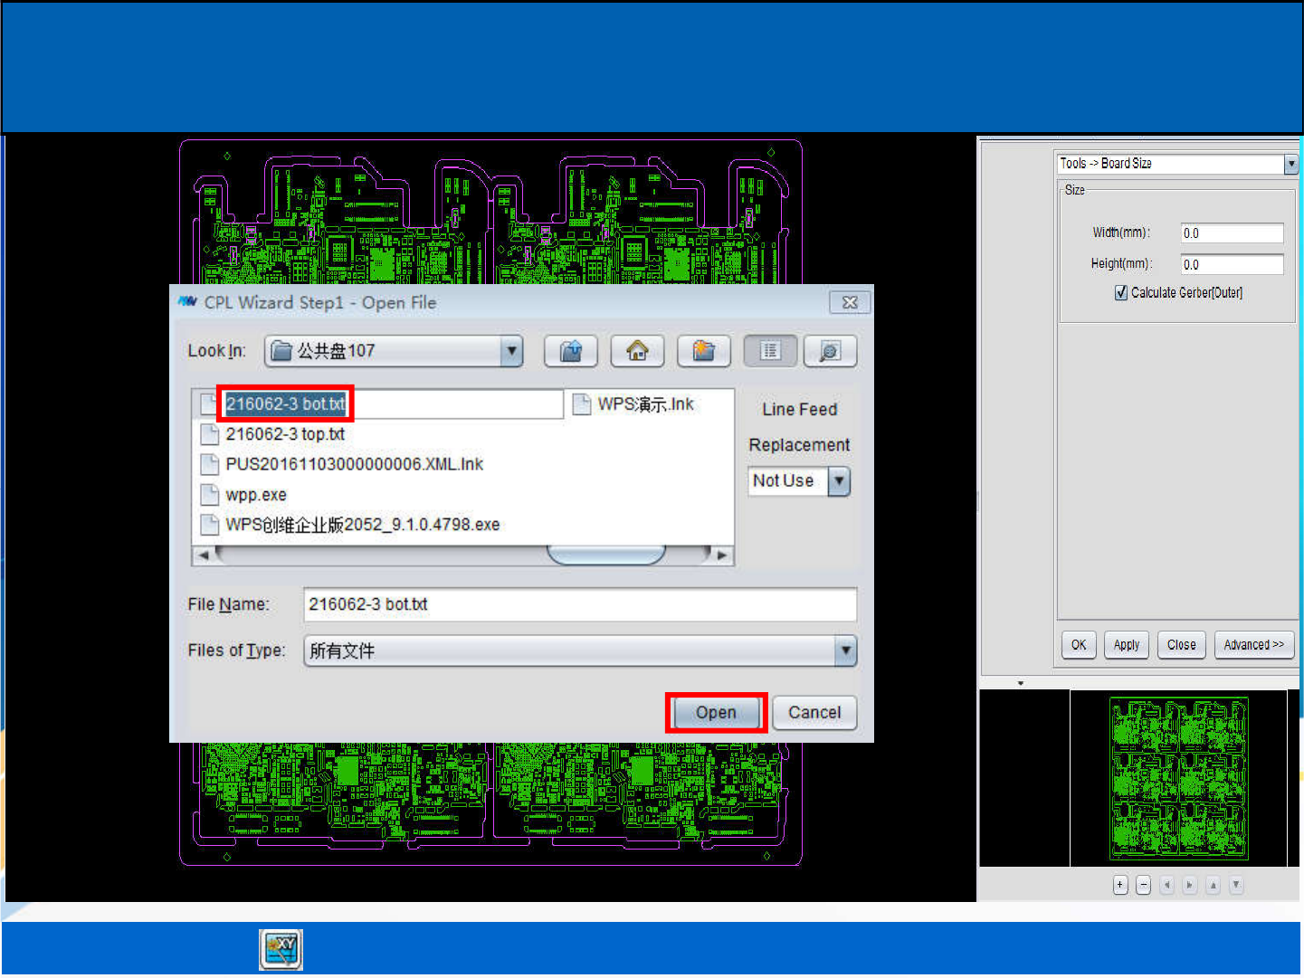Close the CPL Wizard Open File dialog

click(850, 302)
